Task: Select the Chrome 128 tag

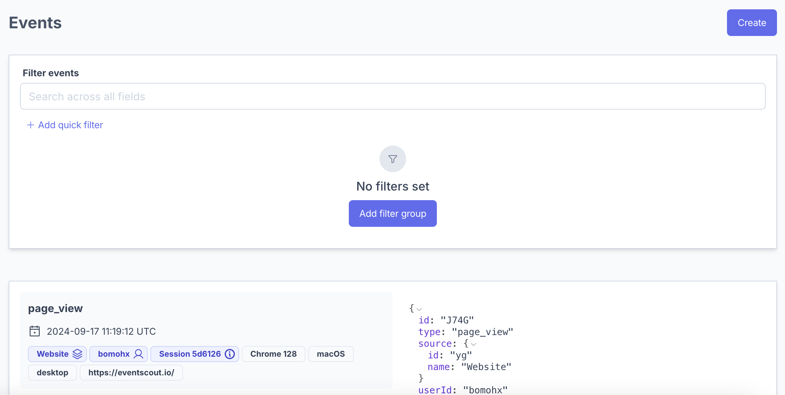Action: pyautogui.click(x=273, y=354)
